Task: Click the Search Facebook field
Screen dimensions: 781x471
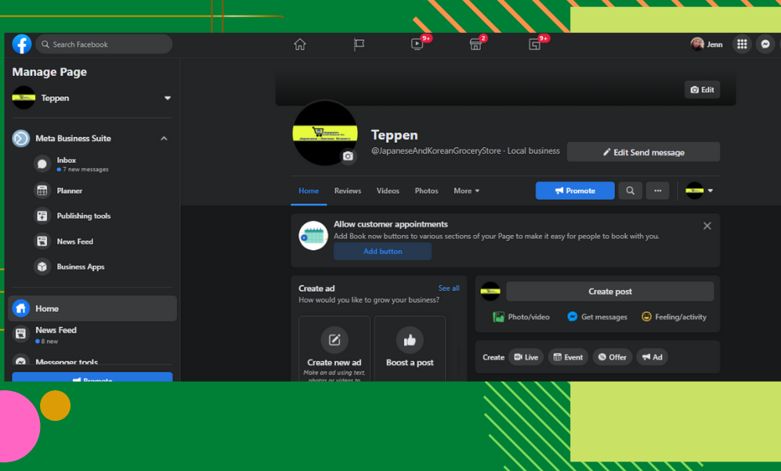Action: [104, 45]
